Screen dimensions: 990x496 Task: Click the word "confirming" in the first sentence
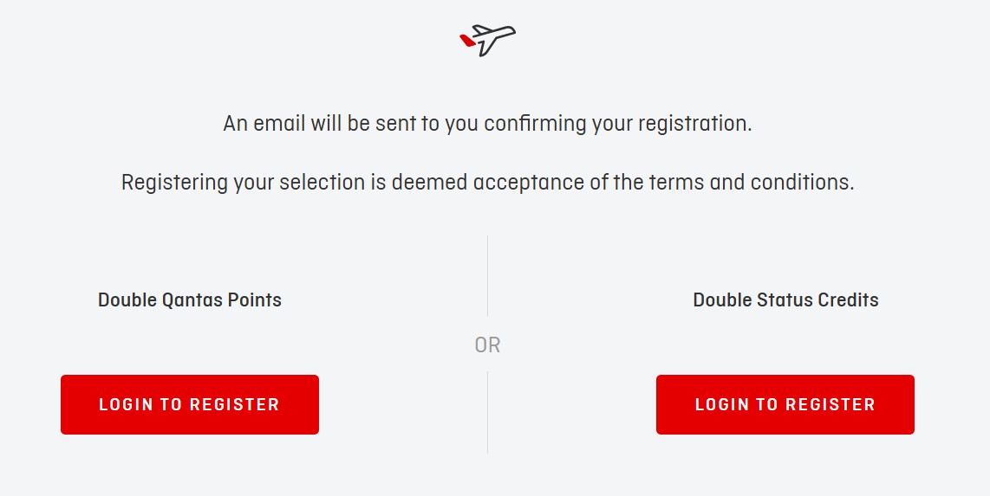pyautogui.click(x=535, y=124)
